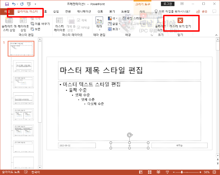This screenshot has width=220, height=175.
Task: Click the 공유 share button
Action: (202, 11)
